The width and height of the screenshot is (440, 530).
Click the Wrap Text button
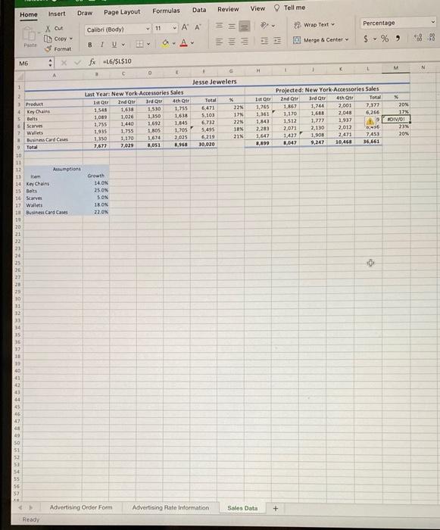(314, 25)
